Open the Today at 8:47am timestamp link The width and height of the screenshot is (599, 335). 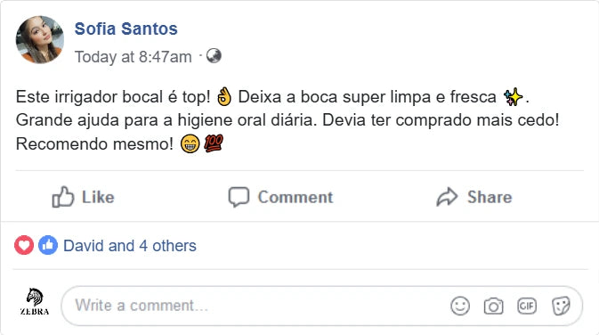point(133,57)
